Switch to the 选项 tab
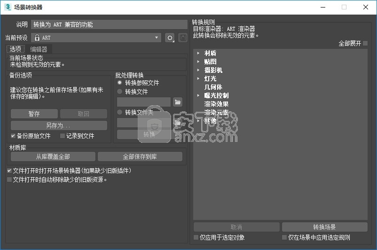This screenshot has width=377, height=250. [16, 49]
